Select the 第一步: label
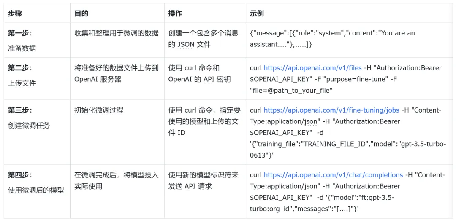456x220 pixels. [20, 33]
